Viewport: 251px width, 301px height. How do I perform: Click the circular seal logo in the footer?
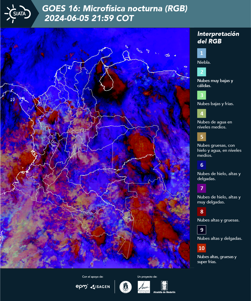click(126, 287)
